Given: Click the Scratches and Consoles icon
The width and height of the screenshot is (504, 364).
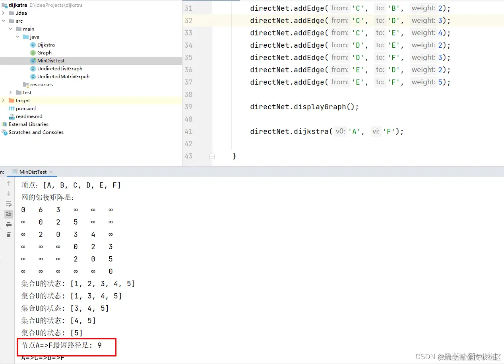Looking at the screenshot, I should [x=4, y=132].
